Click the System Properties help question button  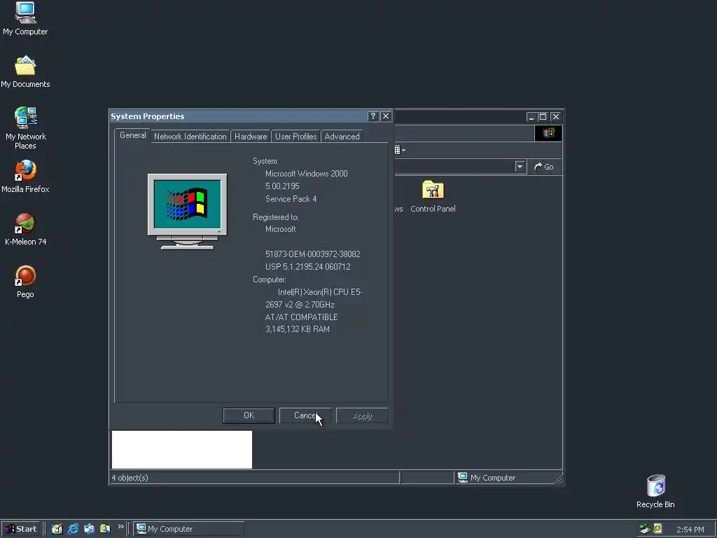tap(373, 116)
